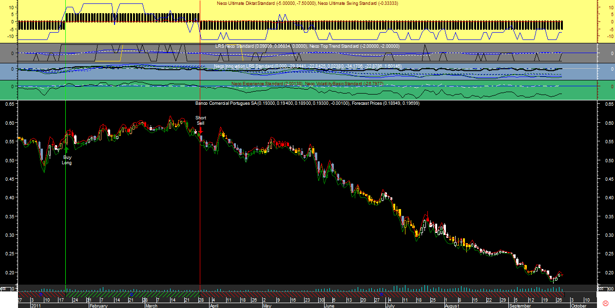
Task: Select the September label on date axis
Action: (520, 306)
